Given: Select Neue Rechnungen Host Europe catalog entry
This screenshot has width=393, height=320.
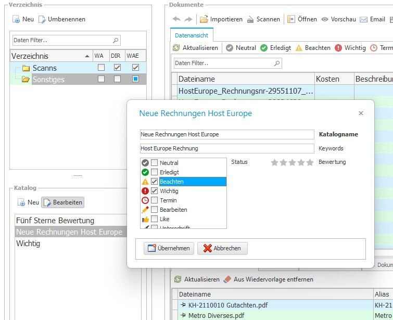Looking at the screenshot, I should tap(71, 232).
